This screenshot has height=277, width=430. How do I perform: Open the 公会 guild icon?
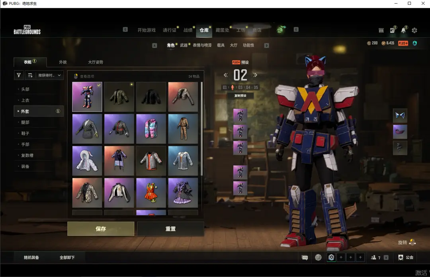click(x=406, y=257)
